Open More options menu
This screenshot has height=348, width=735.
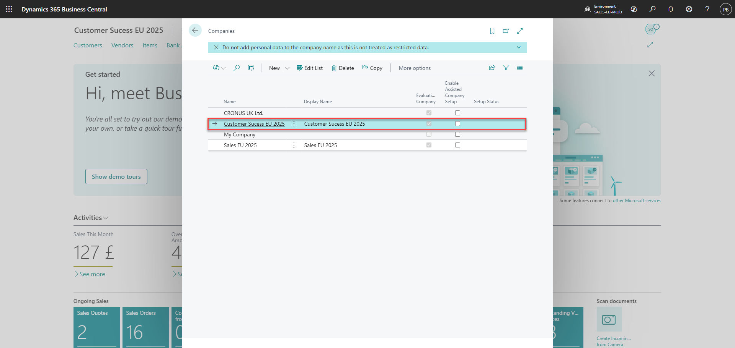point(415,68)
